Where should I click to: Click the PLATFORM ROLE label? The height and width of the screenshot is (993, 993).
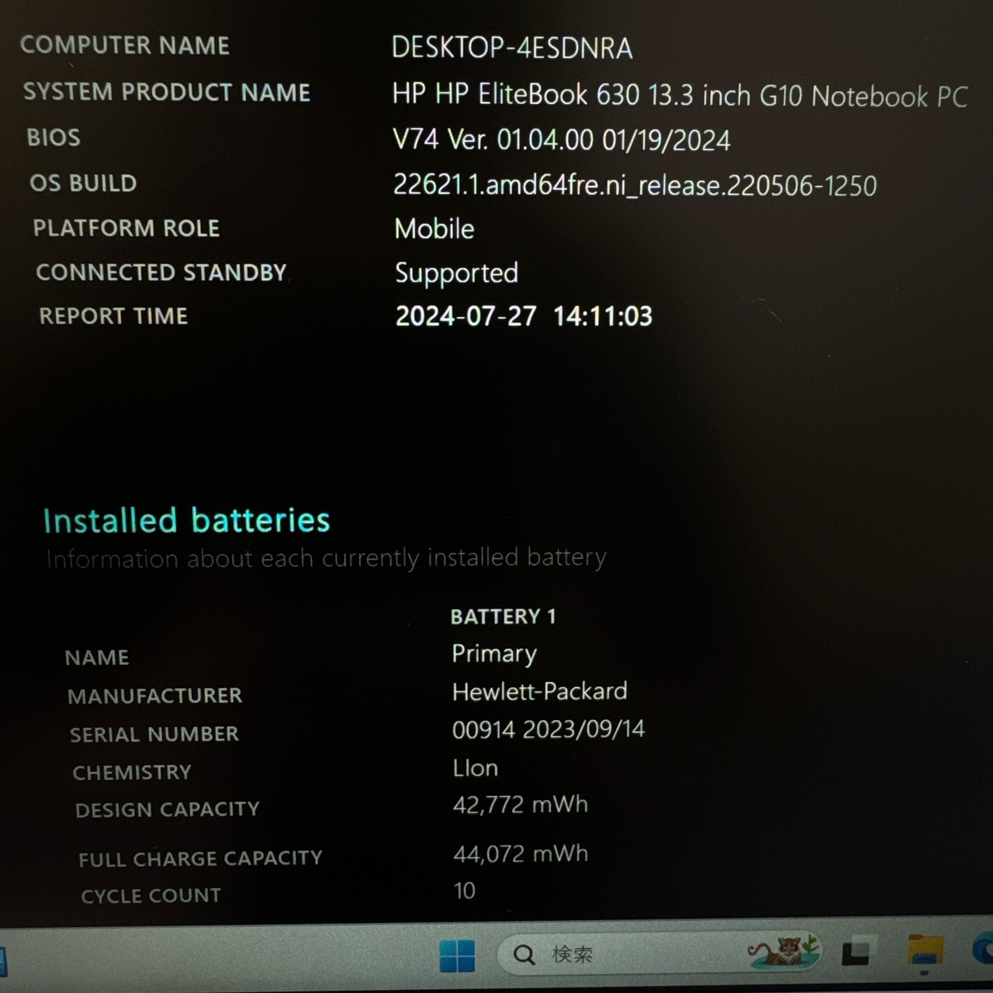[x=126, y=228]
